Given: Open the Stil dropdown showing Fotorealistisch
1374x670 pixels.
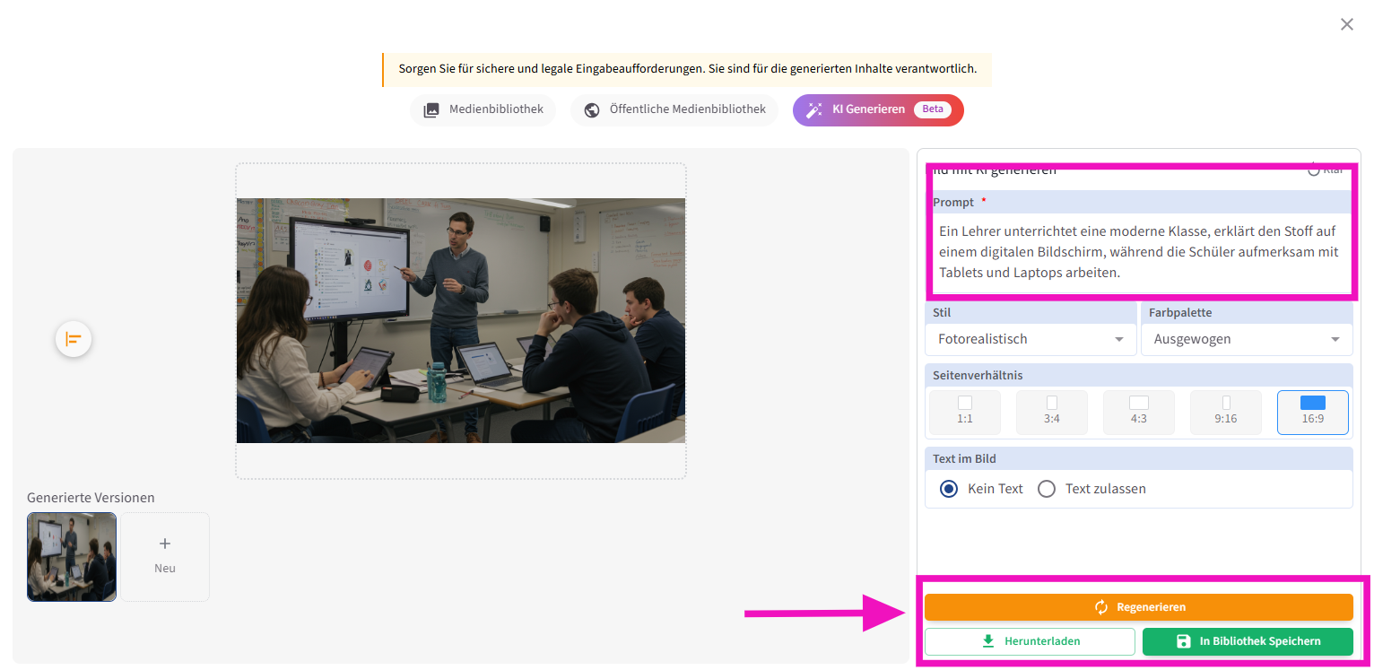Looking at the screenshot, I should (x=1030, y=339).
